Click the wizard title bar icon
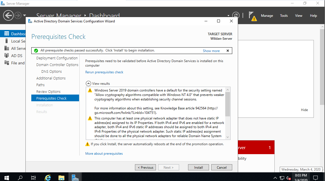This screenshot has height=181, width=325. 30,21
